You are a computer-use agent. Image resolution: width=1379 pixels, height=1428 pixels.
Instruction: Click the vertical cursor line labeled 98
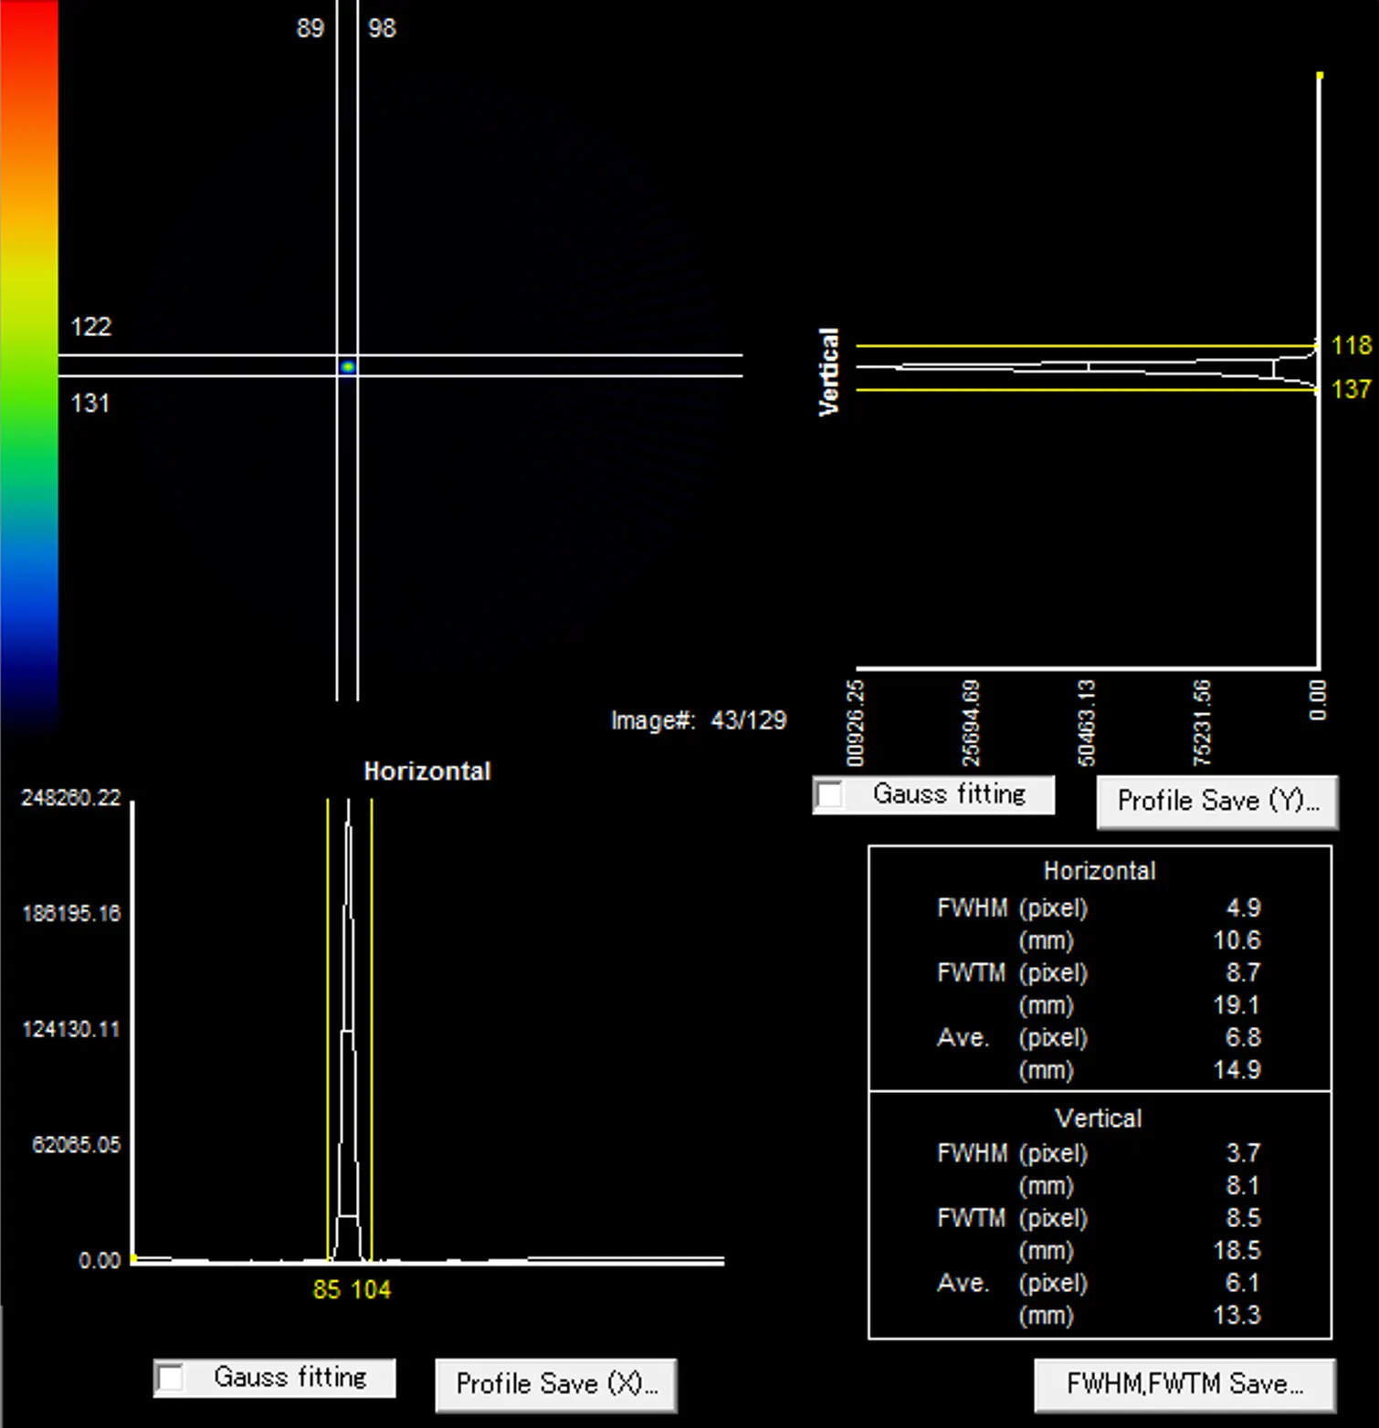point(357,183)
